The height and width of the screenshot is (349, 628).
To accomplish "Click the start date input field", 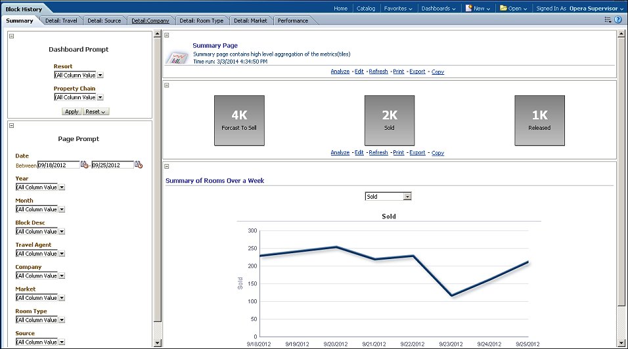I will click(x=58, y=165).
